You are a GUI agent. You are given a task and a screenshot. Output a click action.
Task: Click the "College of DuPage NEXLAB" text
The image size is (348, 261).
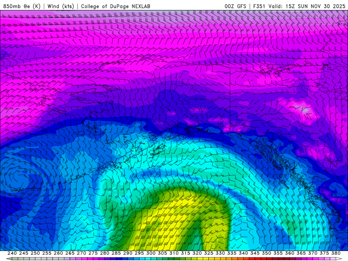[x=116, y=6]
